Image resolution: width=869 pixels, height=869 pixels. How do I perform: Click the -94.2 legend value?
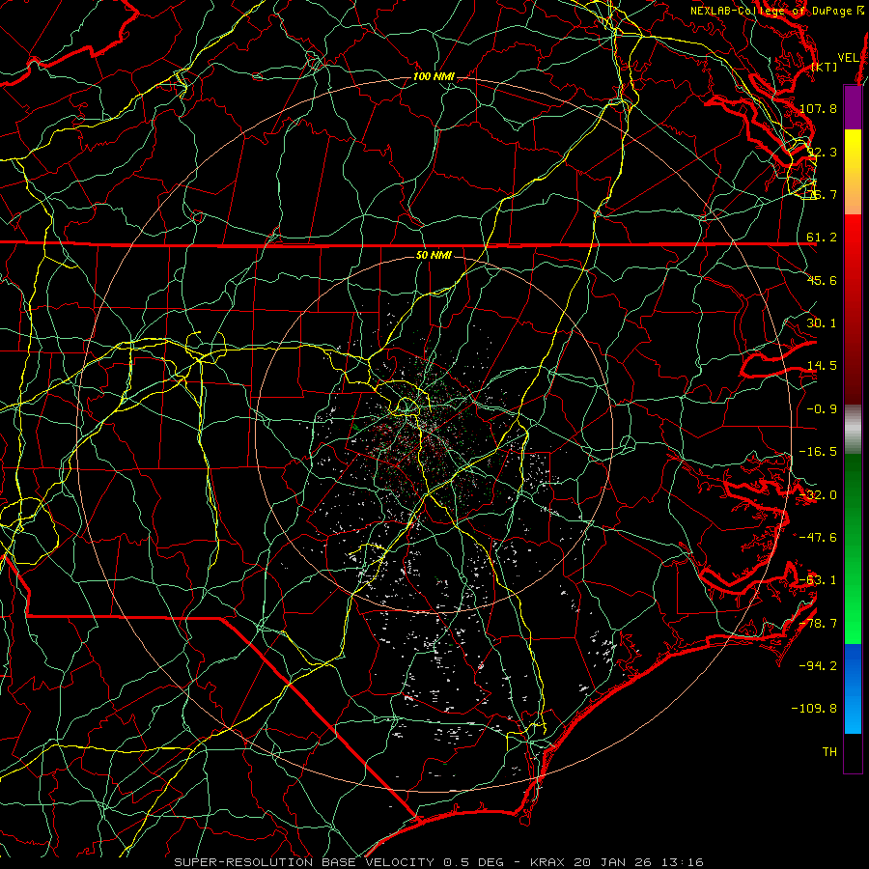[x=818, y=666]
